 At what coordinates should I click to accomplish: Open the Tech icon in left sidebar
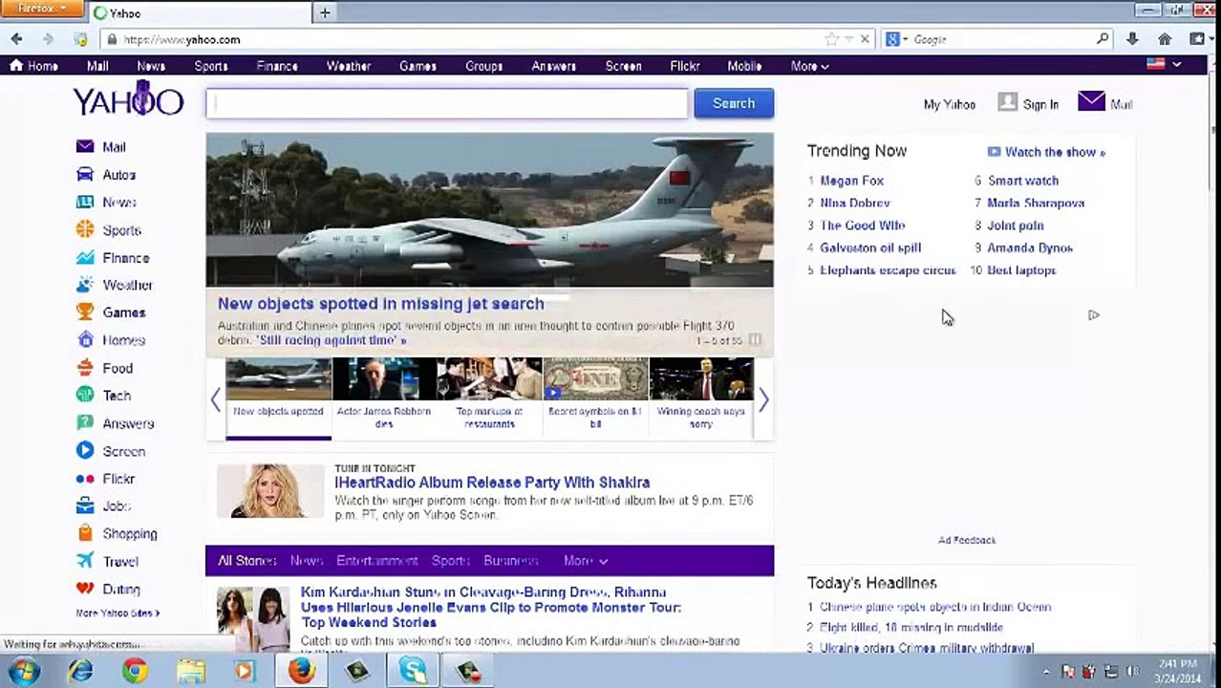(85, 395)
